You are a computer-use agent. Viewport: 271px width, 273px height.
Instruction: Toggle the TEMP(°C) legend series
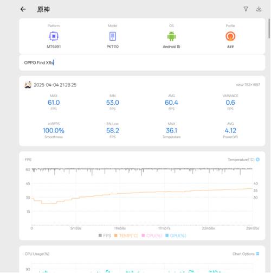pos(126,236)
